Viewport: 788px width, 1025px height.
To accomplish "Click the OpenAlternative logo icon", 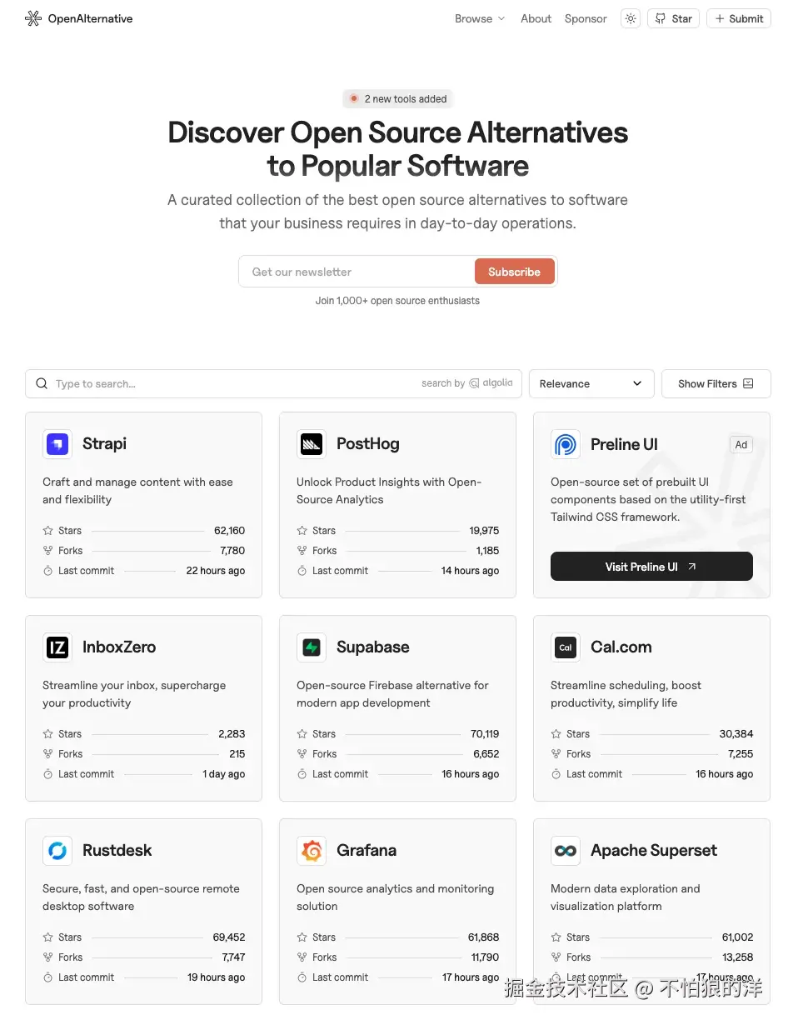I will click(33, 18).
